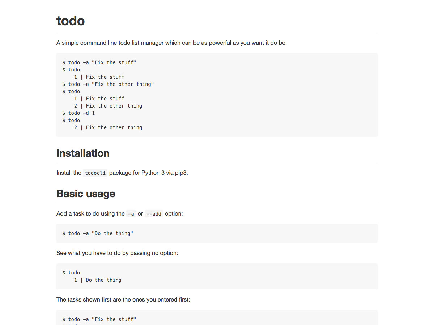
Task: Click the "todo" main heading
Action: (71, 21)
